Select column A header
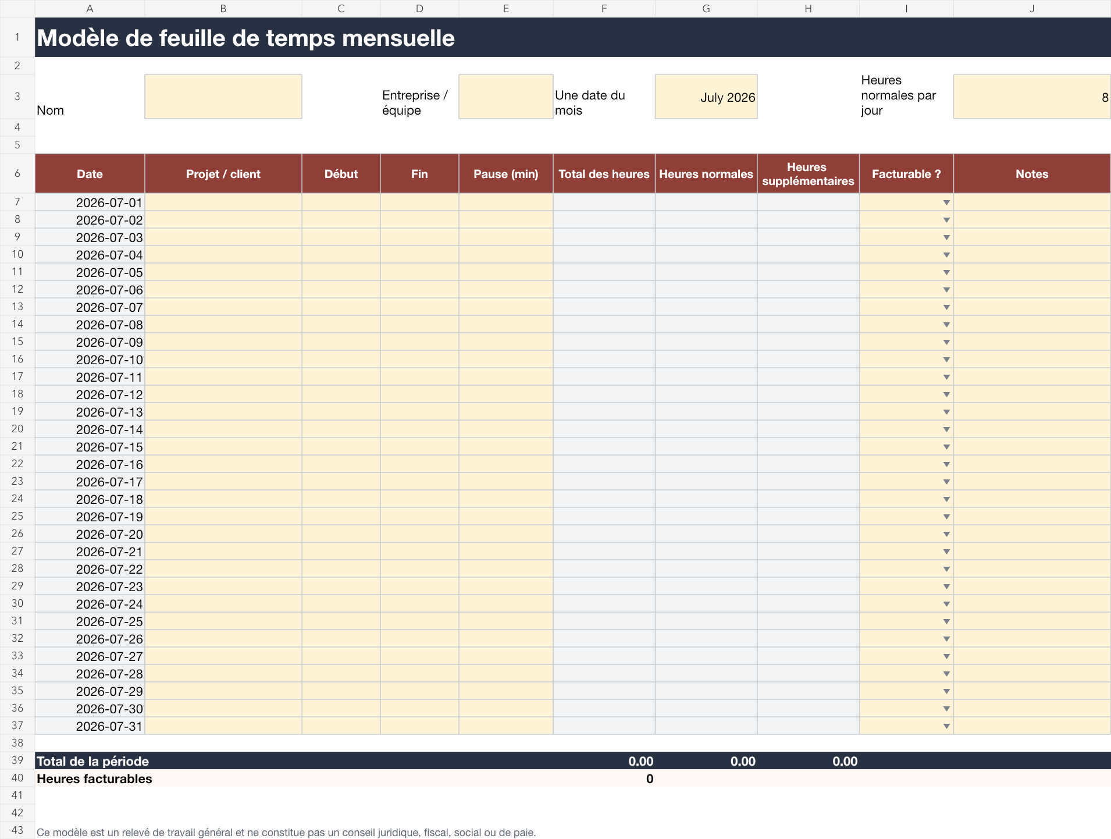This screenshot has height=839, width=1111. tap(90, 9)
